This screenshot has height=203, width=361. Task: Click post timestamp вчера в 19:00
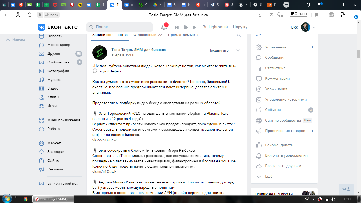point(123,55)
